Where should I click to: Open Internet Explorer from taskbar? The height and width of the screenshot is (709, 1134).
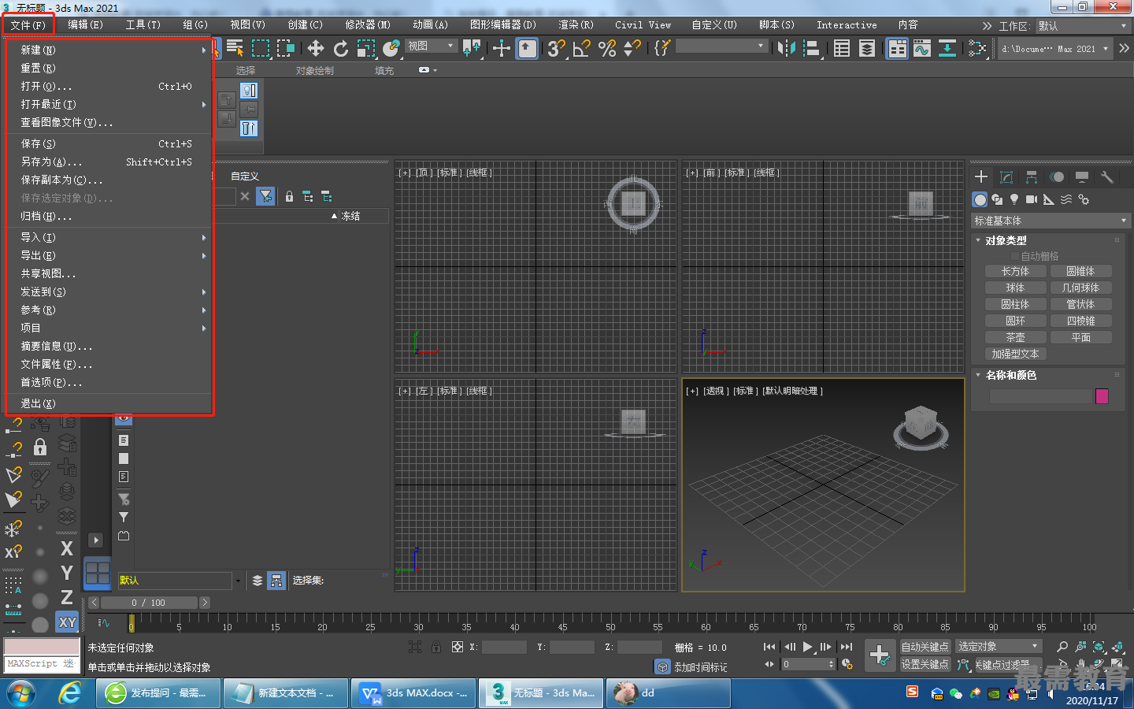[70, 693]
